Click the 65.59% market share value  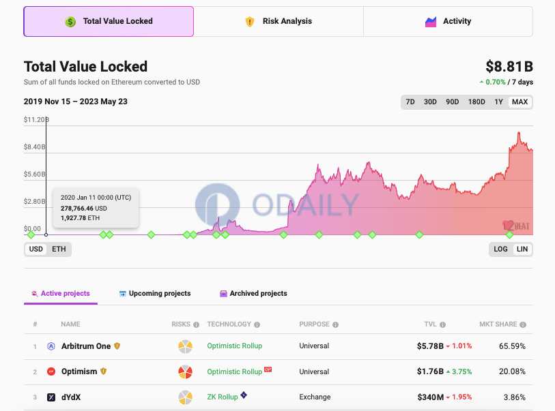(x=512, y=346)
